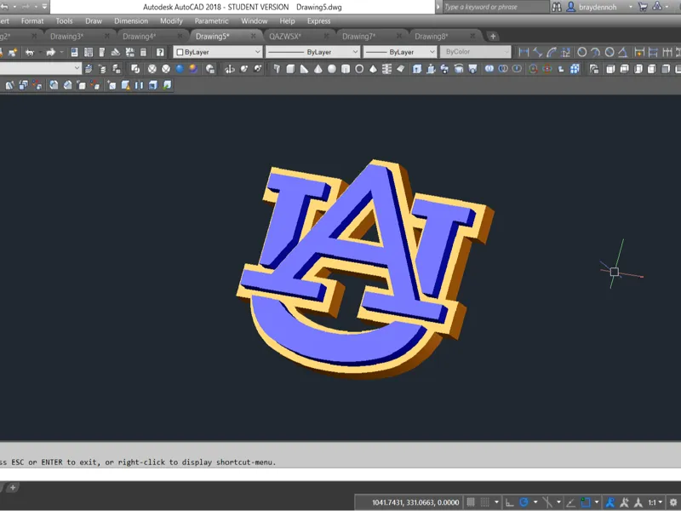Select the Union solid tool
This screenshot has width=681, height=511.
489,69
